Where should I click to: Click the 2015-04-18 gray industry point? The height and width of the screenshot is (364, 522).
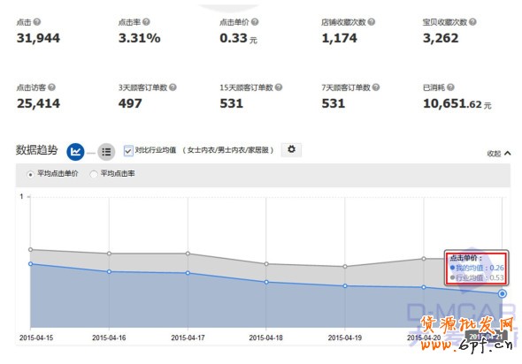(266, 264)
